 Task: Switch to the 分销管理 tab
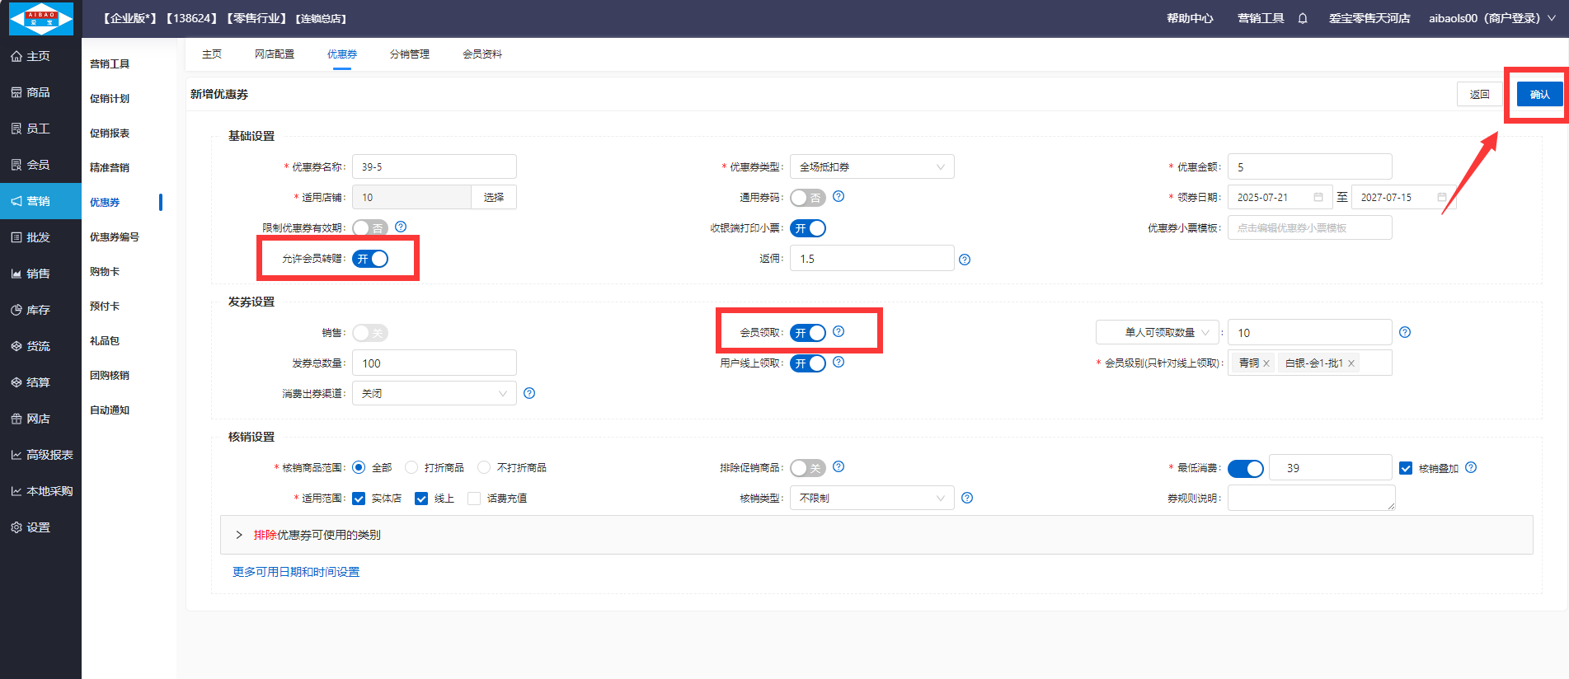click(x=410, y=54)
